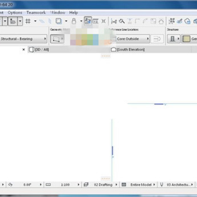Click the flip reference line arrow button
The image size is (197, 197).
[157, 39]
